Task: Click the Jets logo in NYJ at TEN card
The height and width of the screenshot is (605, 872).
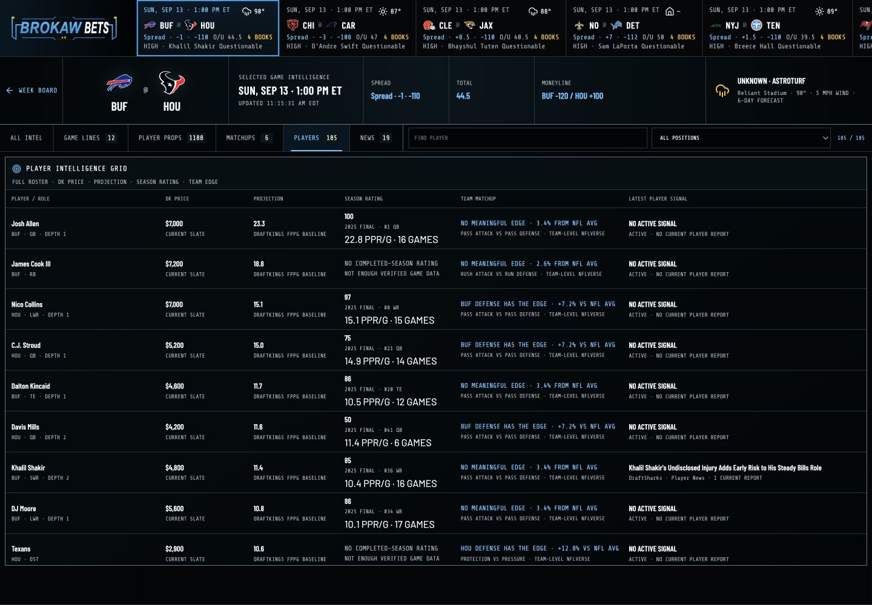Action: pos(716,25)
